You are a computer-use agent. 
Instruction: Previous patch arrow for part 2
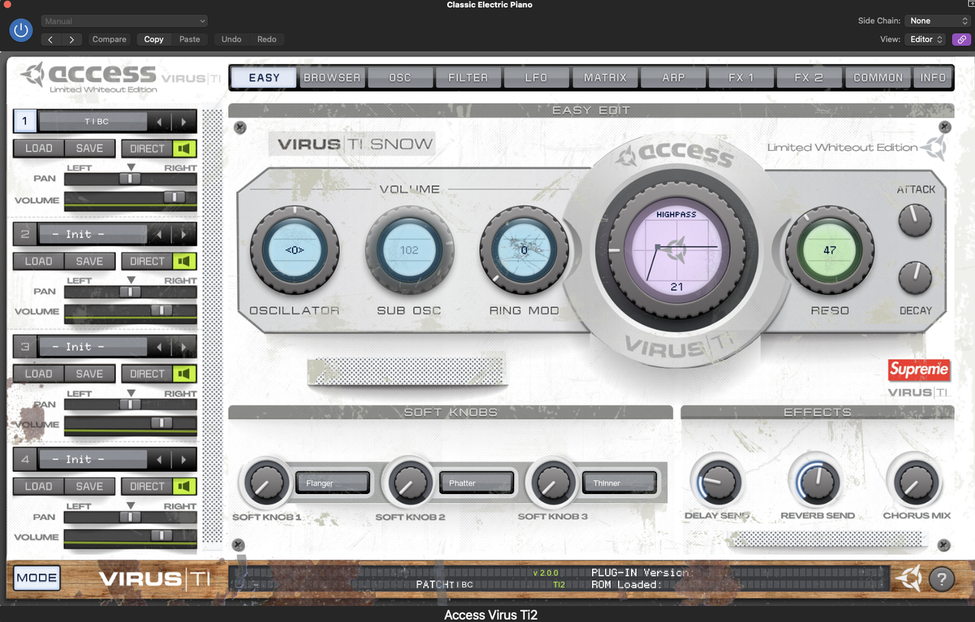(159, 234)
